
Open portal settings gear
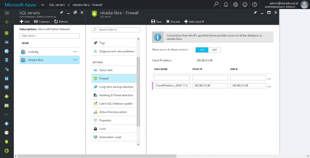click(235, 5)
